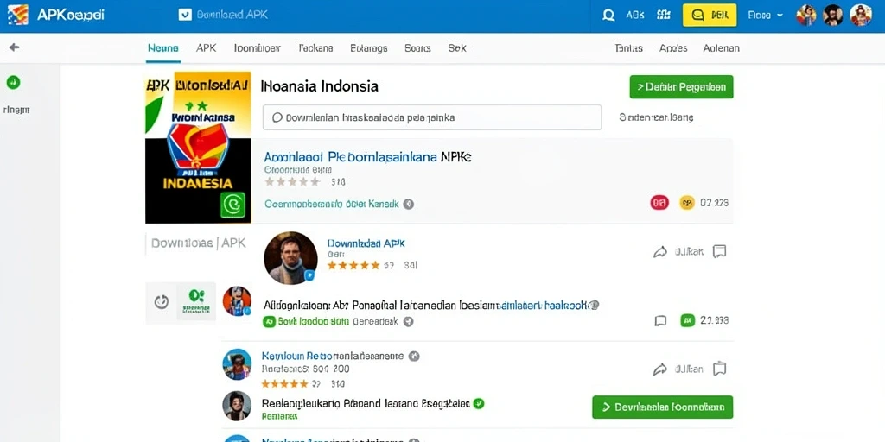The width and height of the screenshot is (885, 442).
Task: Click green verified check on Reelanglaukario row
Action: tap(479, 403)
